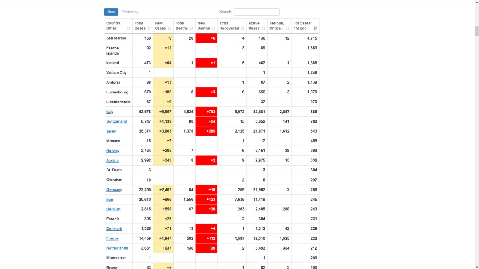The width and height of the screenshot is (479, 269).
Task: Click Norway's 2,164 total cases value
Action: point(146,151)
